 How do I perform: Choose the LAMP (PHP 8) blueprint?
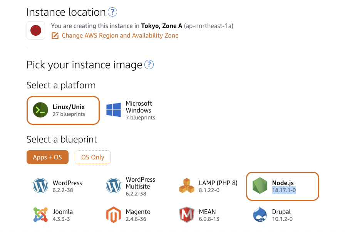tap(209, 186)
